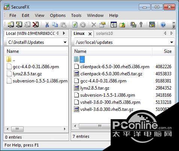The width and height of the screenshot is (179, 151).
Task: Expand the /usr/local/updates path dropdown
Action: coord(171,42)
